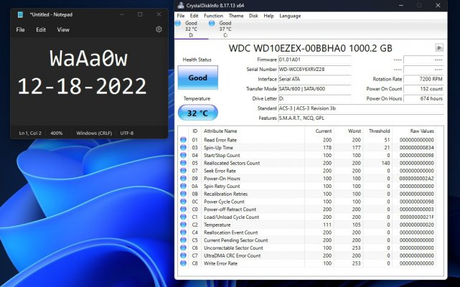Click Power On Hours value 674 hours
The image size is (460, 287).
tap(423, 98)
